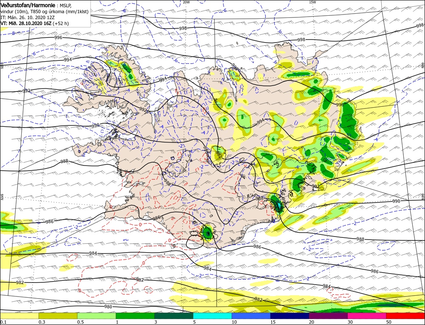The height and width of the screenshot is (325, 425).
Task: Click the legend value "30"
Action: click(x=350, y=322)
